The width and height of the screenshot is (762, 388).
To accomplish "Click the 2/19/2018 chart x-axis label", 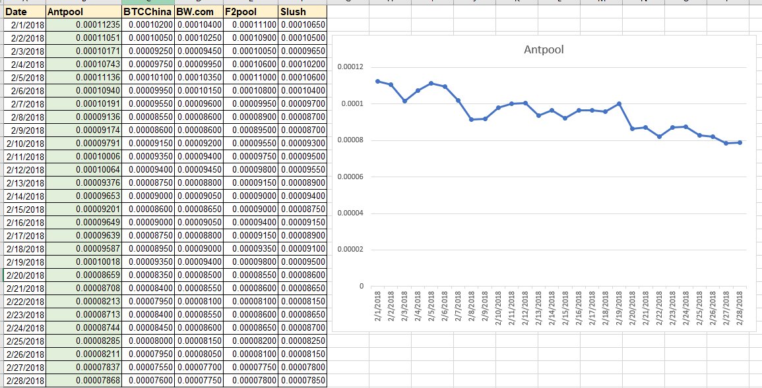I will point(619,308).
